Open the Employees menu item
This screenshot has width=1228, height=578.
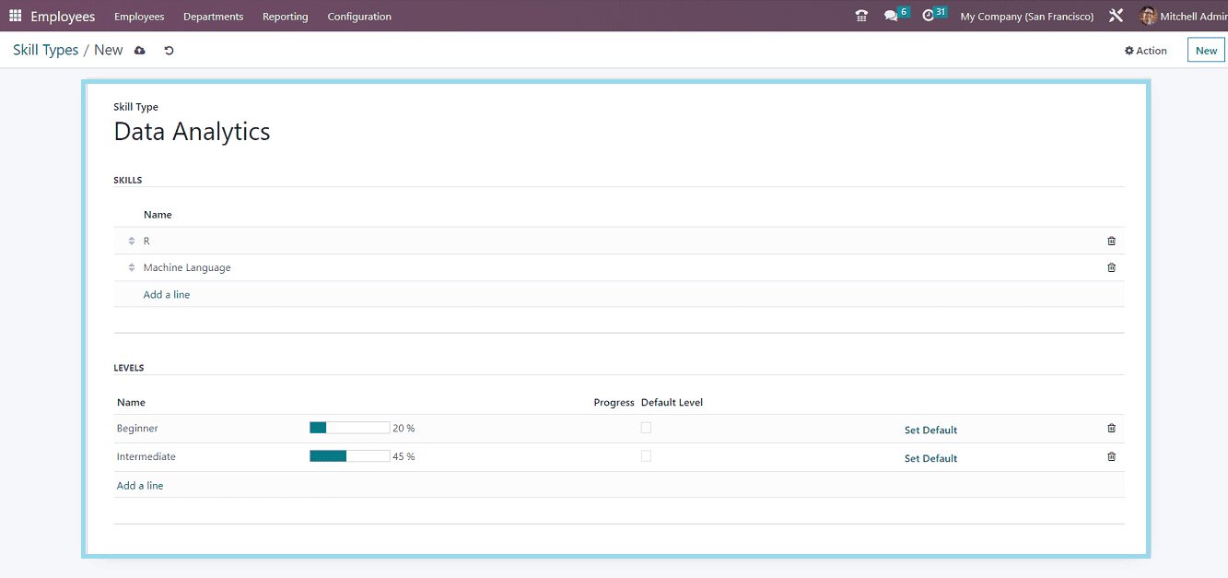[x=139, y=17]
